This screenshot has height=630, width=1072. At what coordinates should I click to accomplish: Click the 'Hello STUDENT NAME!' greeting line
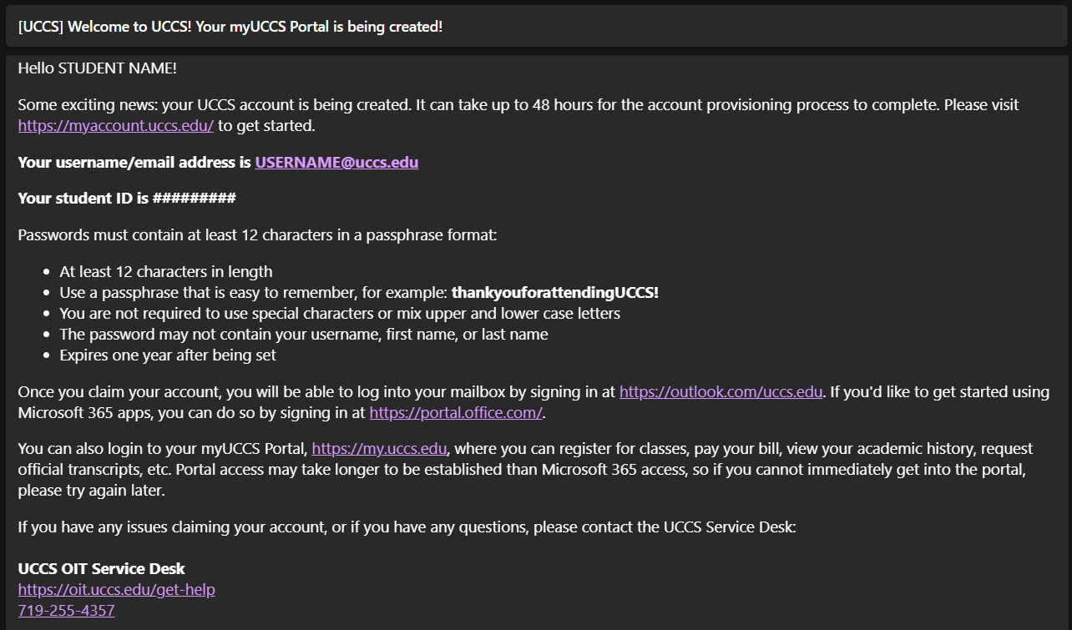point(98,68)
